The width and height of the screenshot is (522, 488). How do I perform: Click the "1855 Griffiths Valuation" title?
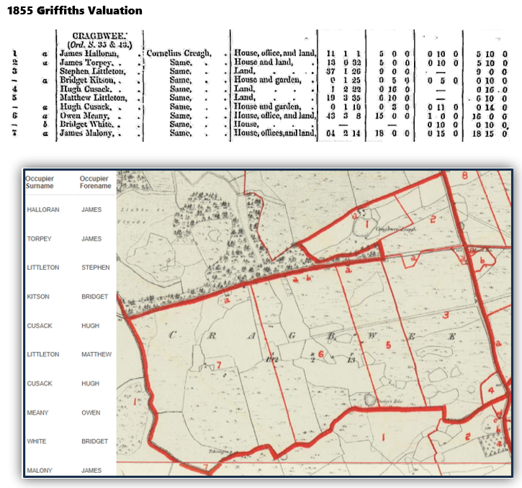[x=75, y=10]
